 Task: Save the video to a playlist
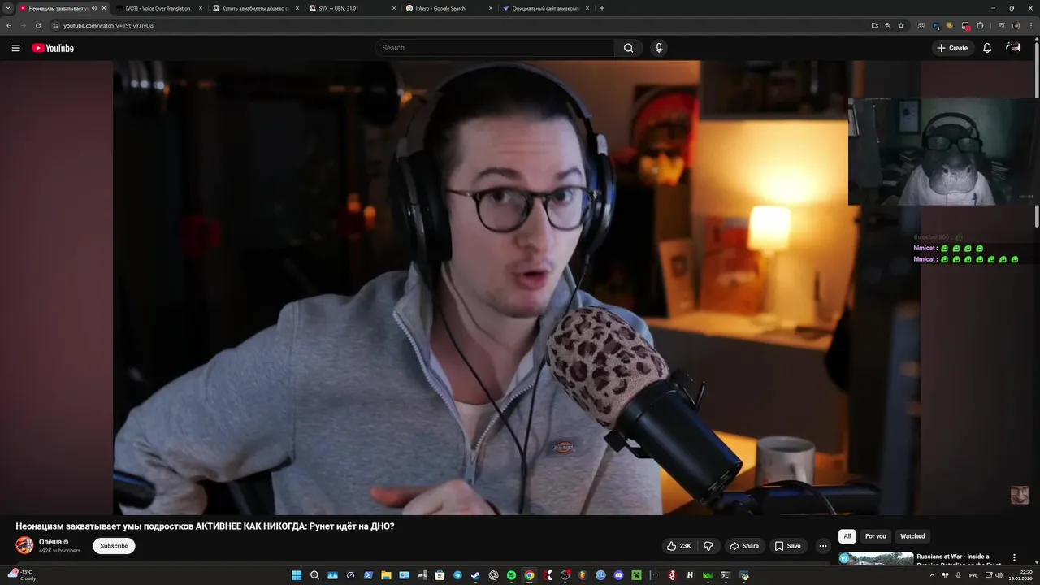(787, 546)
